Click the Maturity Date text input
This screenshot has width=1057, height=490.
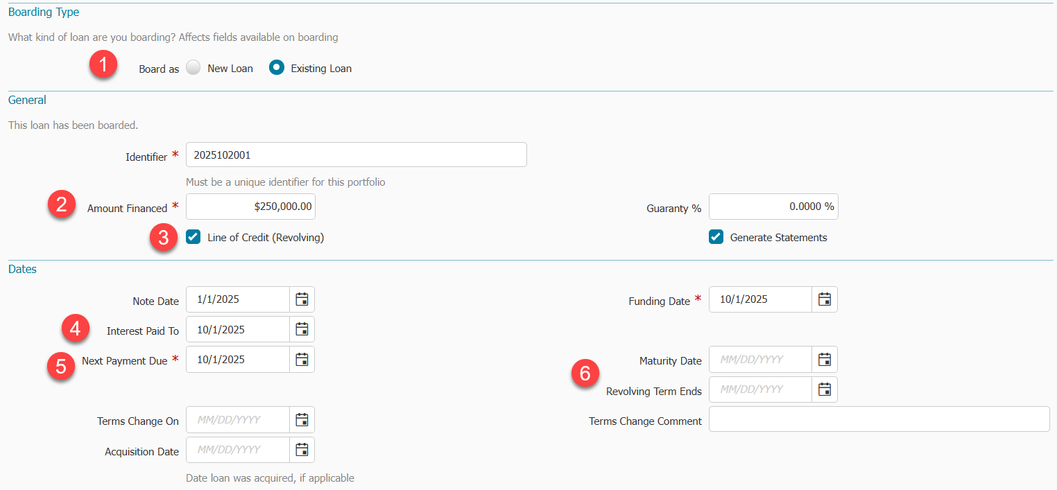coord(760,360)
